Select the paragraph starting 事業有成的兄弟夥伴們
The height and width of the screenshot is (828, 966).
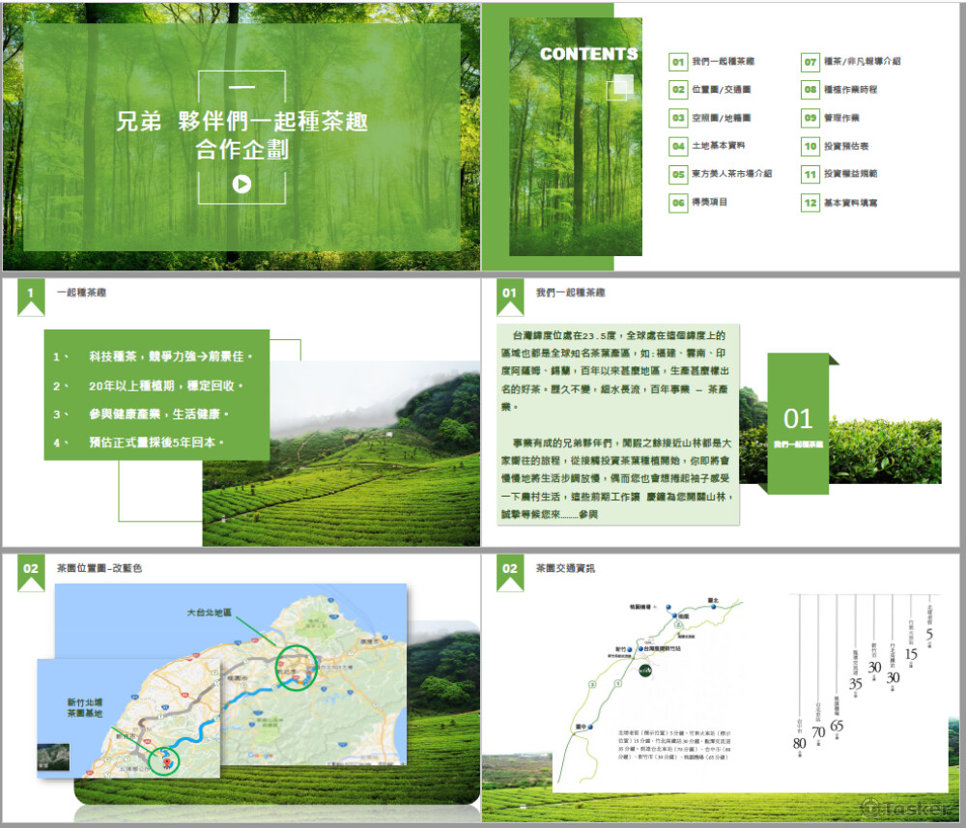tap(614, 478)
